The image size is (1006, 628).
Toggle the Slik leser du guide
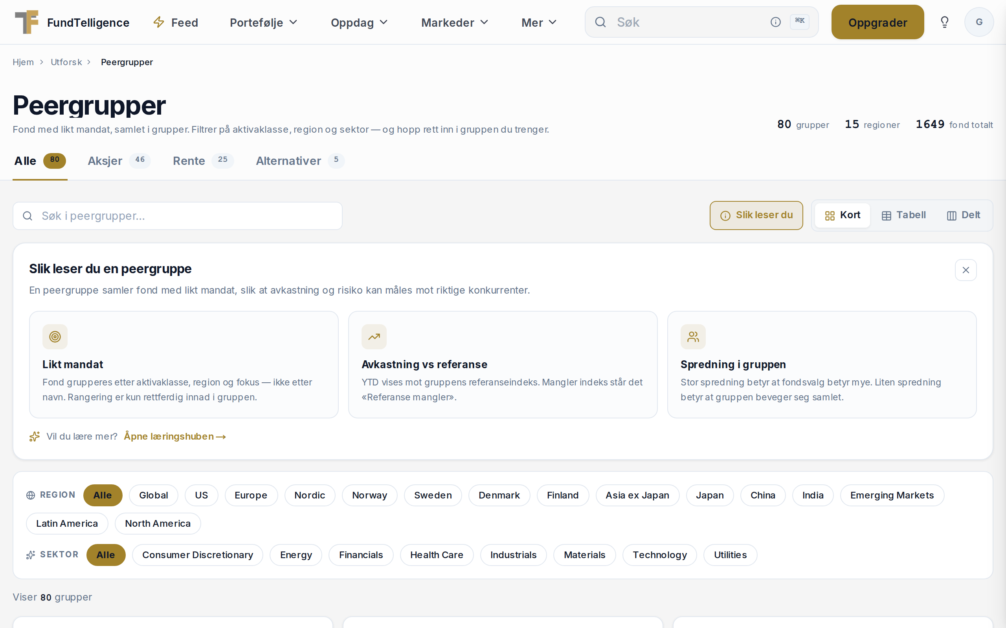point(756,215)
